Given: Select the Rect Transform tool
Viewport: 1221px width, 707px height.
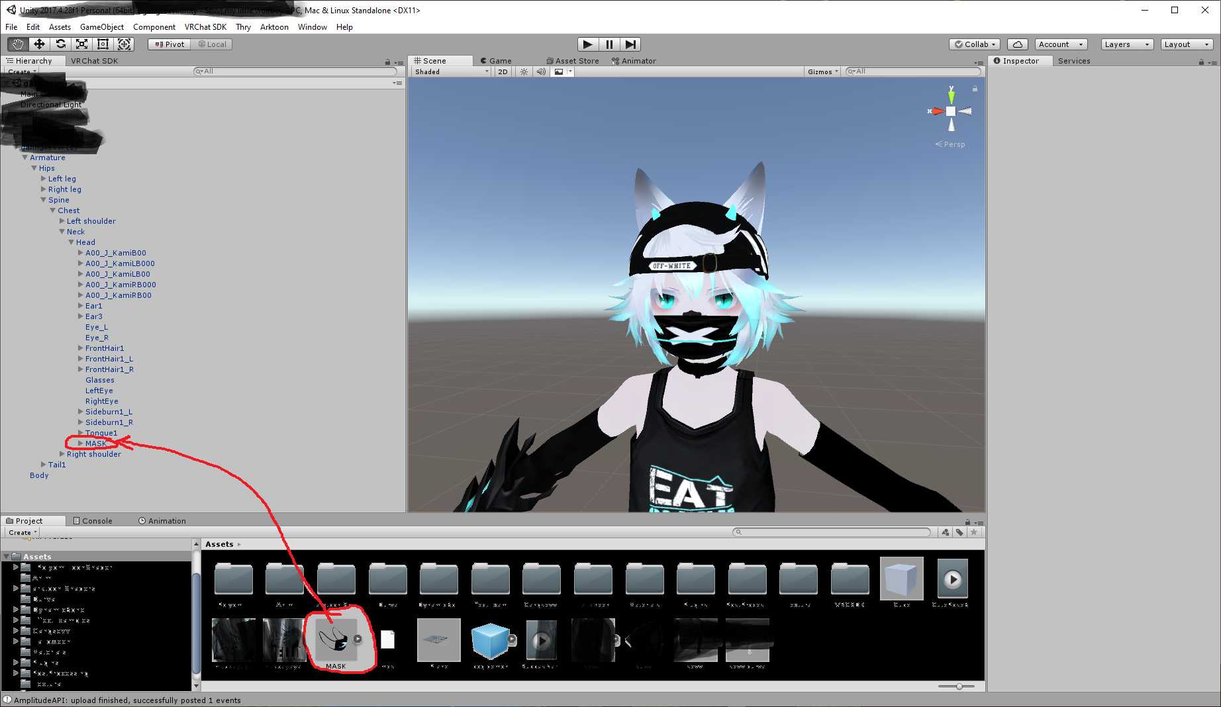Looking at the screenshot, I should 103,44.
